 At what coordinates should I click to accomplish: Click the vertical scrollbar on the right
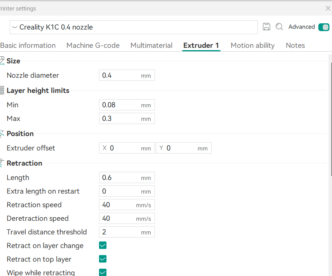pos(331,119)
